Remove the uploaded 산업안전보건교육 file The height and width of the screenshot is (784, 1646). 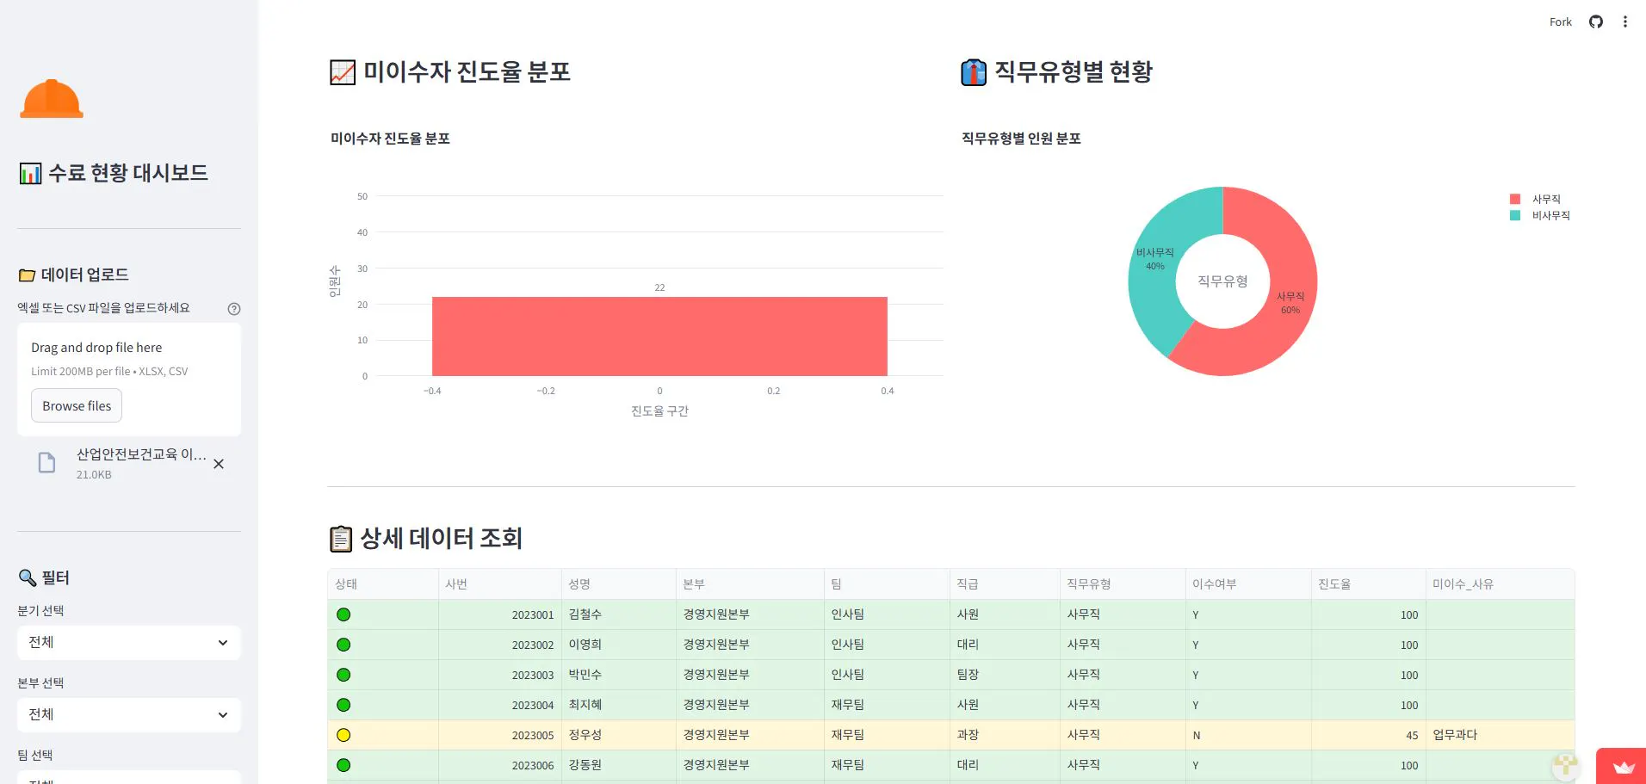[x=219, y=464]
